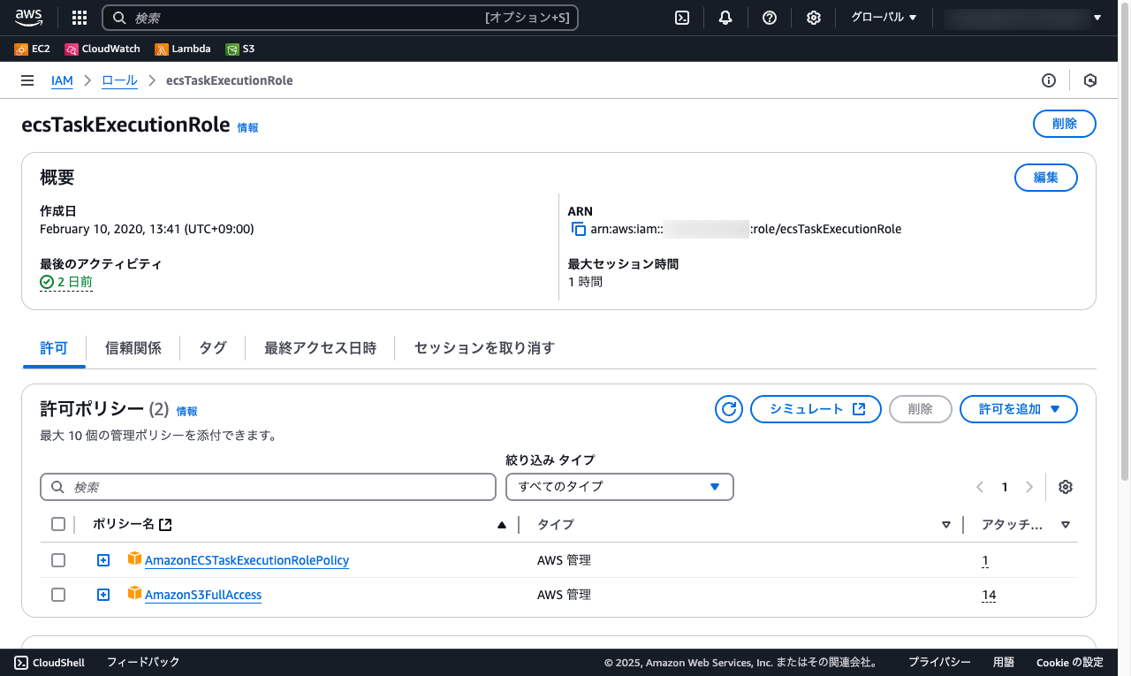The height and width of the screenshot is (676, 1131).
Task: Focus the top console search field
Action: (340, 18)
